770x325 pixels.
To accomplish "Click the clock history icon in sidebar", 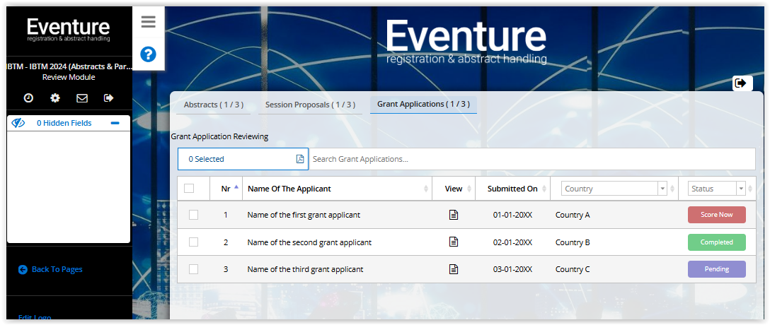I will click(28, 98).
